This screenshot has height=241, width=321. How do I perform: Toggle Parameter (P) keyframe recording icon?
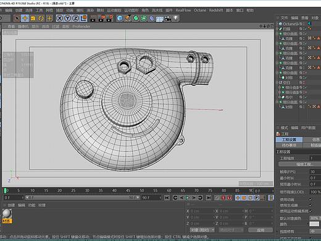tap(256, 198)
